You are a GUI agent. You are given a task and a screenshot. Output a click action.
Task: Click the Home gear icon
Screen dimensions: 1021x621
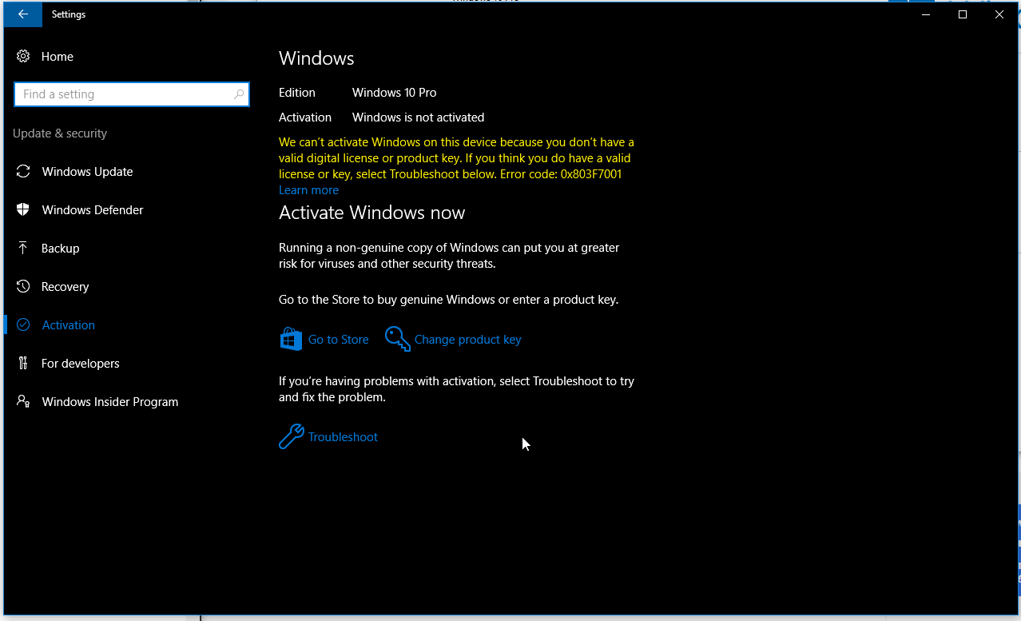(x=23, y=57)
